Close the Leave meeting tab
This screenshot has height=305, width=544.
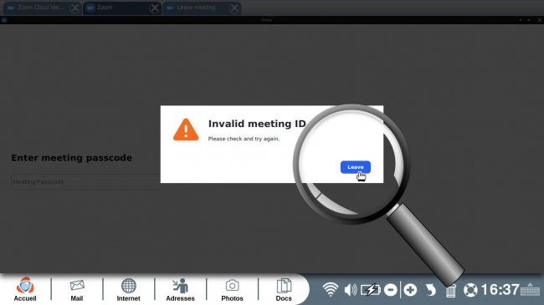234,8
